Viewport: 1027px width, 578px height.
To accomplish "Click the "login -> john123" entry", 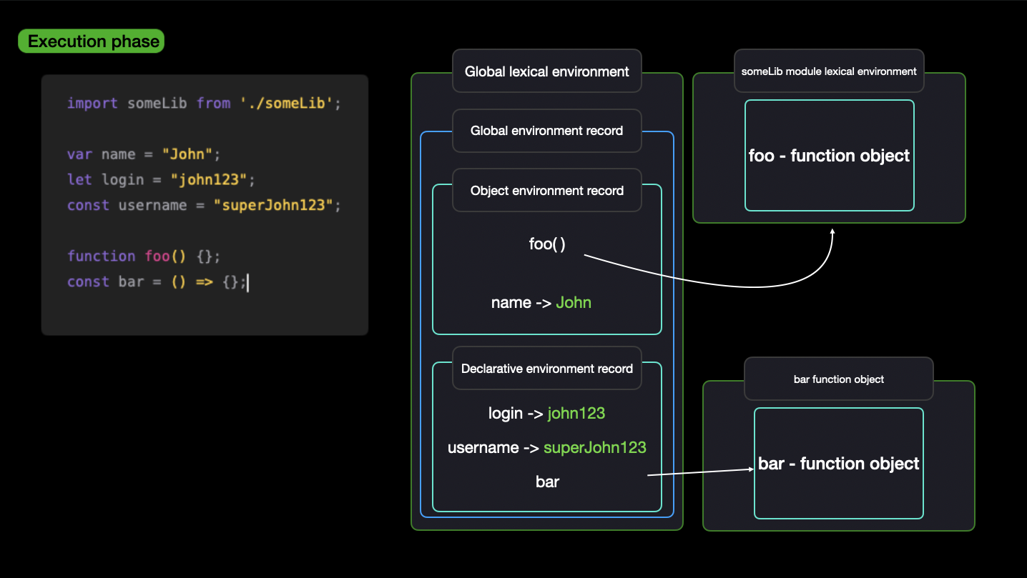I will pyautogui.click(x=547, y=413).
